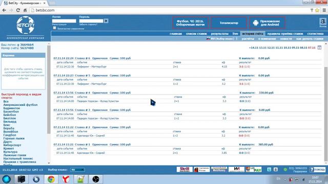Click the password input field

coord(91,21)
